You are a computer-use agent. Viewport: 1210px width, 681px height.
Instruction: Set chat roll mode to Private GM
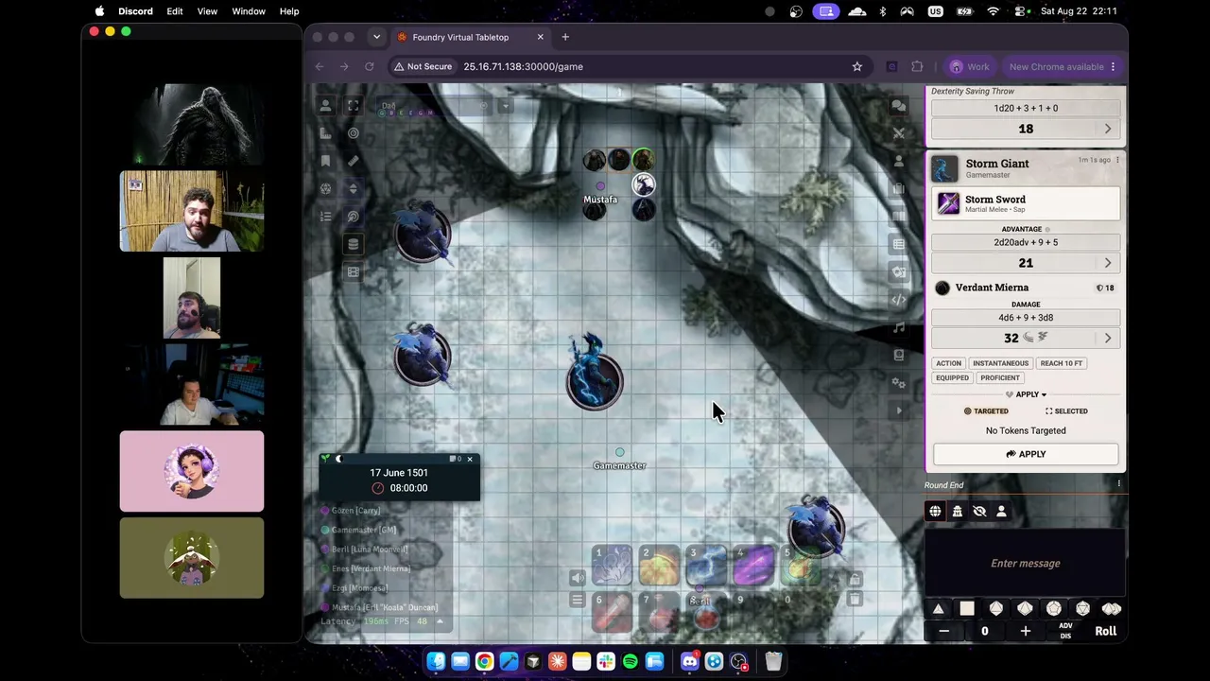(x=957, y=512)
